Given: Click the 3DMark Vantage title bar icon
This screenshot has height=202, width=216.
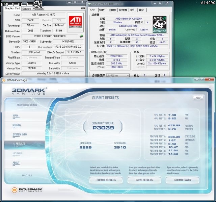Looking at the screenshot, I should (x=4, y=80).
